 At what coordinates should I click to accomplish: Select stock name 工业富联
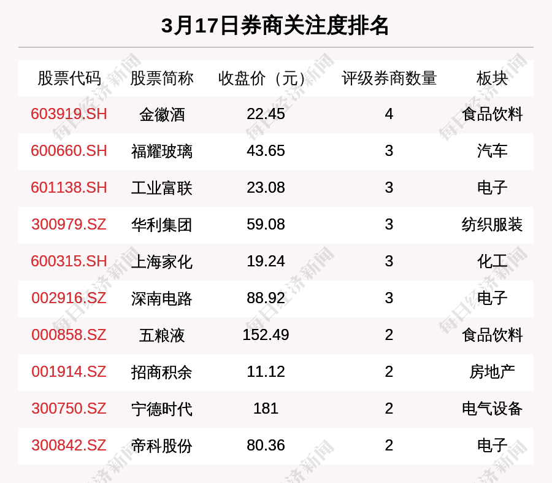pyautogui.click(x=161, y=188)
